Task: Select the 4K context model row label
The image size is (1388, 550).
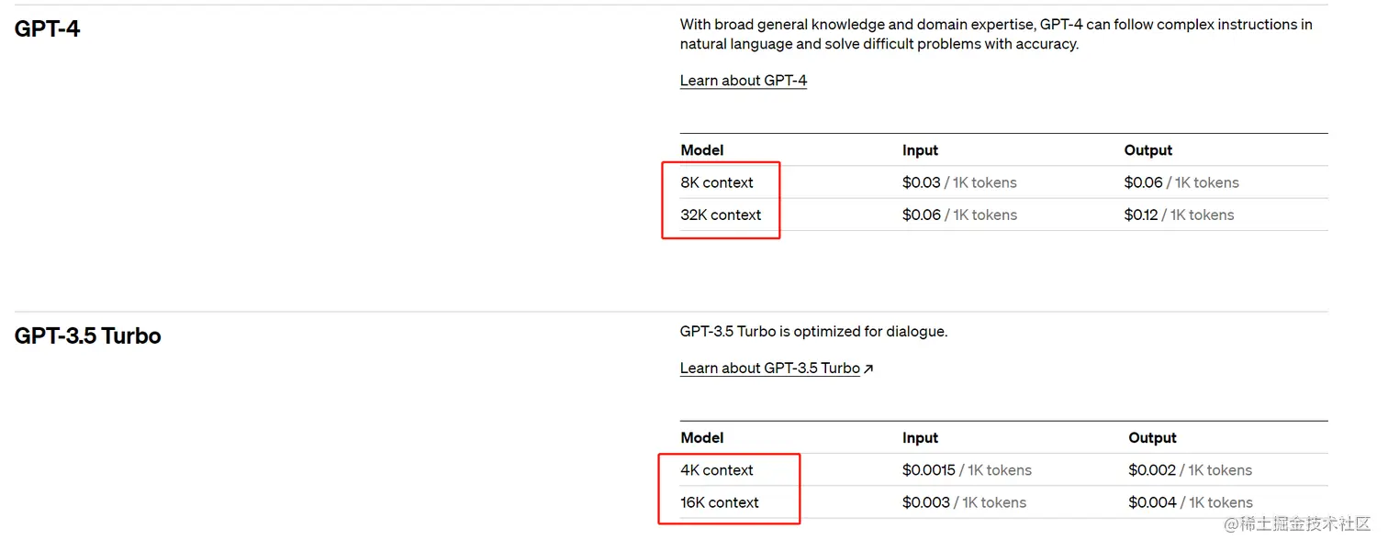Action: (716, 470)
